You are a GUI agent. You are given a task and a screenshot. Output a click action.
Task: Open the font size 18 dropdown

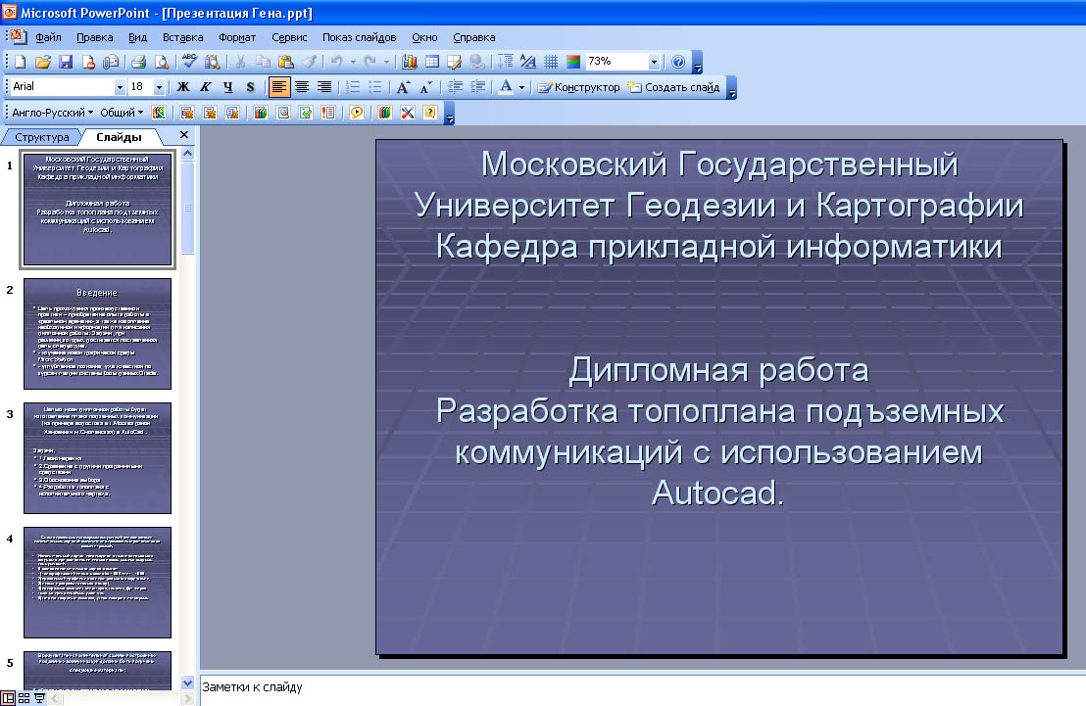coord(160,87)
